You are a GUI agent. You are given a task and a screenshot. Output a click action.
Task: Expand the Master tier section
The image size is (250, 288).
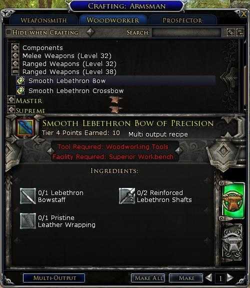point(11,99)
